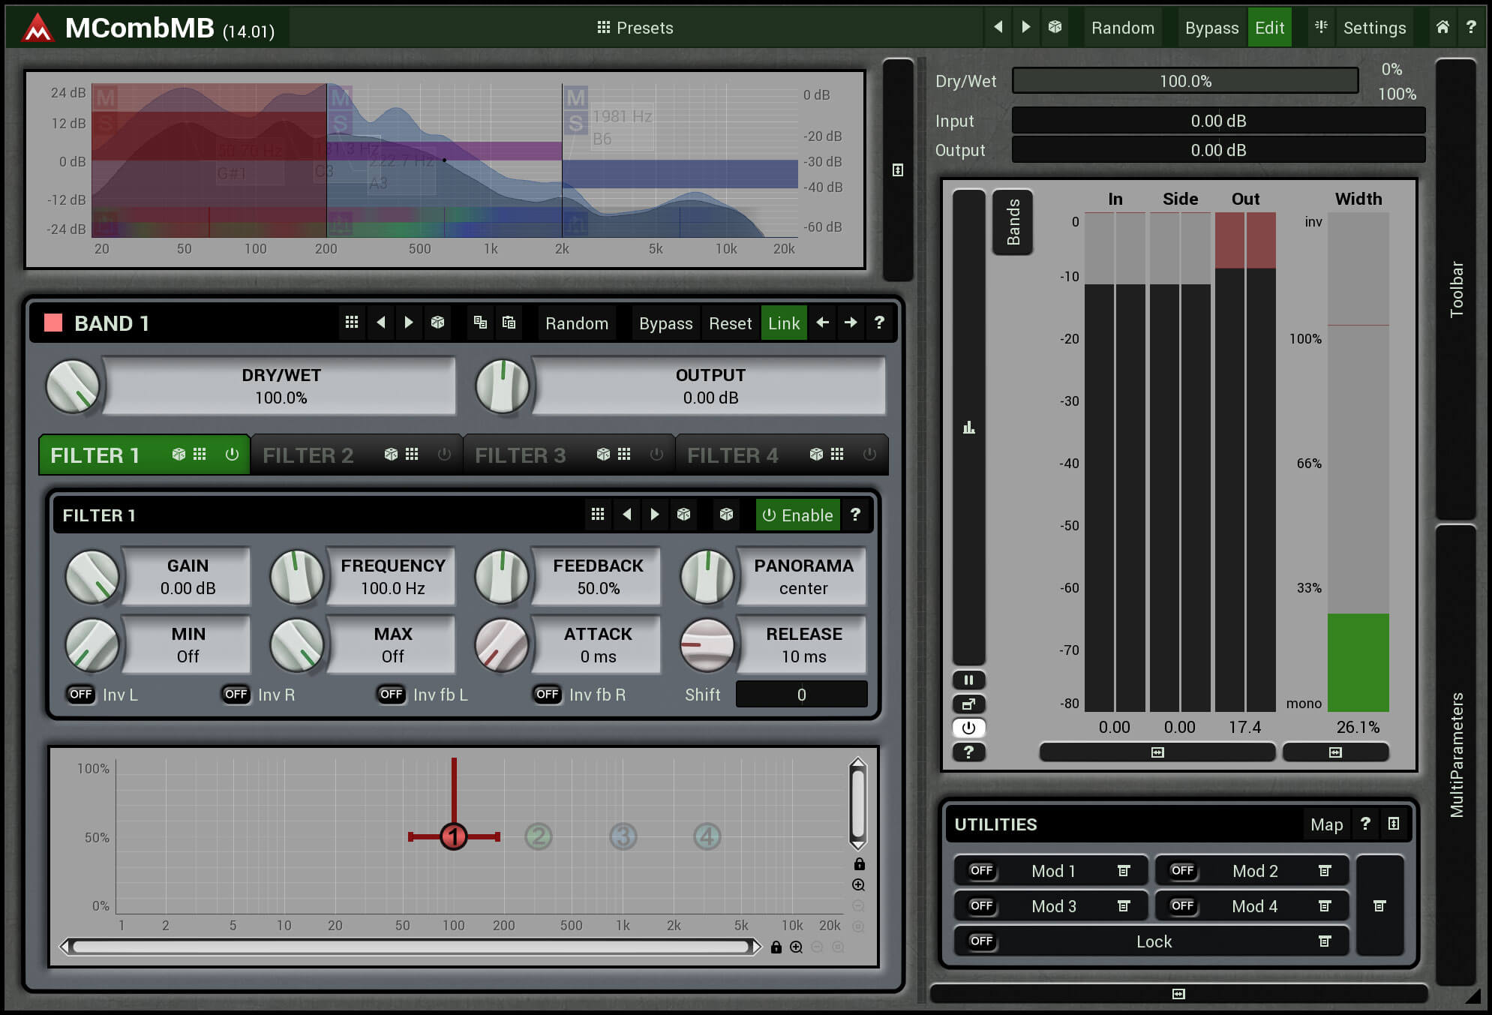The width and height of the screenshot is (1492, 1015).
Task: Load previous global preset arrow
Action: click(998, 28)
